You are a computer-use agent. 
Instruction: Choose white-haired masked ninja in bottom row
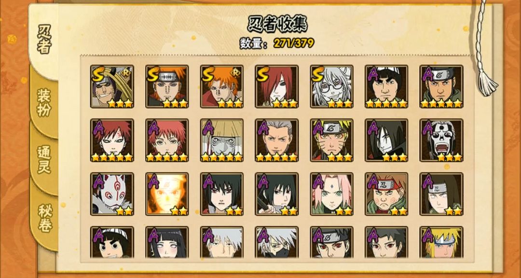(x=276, y=242)
